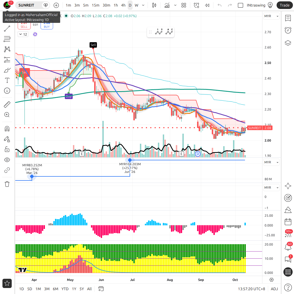294x294 pixels.
Task: Open the alerts clock panel
Action: [288, 30]
